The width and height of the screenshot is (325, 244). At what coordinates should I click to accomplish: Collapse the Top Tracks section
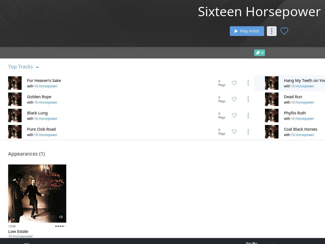[37, 67]
